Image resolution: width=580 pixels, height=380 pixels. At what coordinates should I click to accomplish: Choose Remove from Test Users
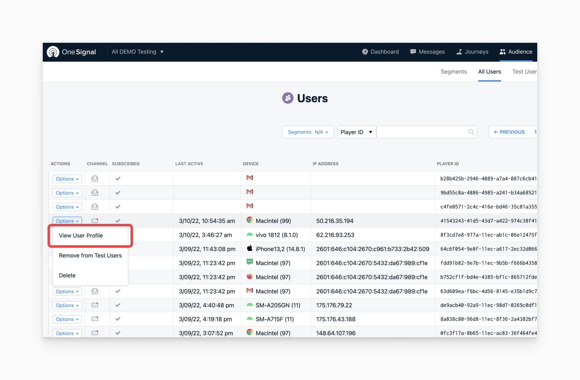click(x=90, y=255)
